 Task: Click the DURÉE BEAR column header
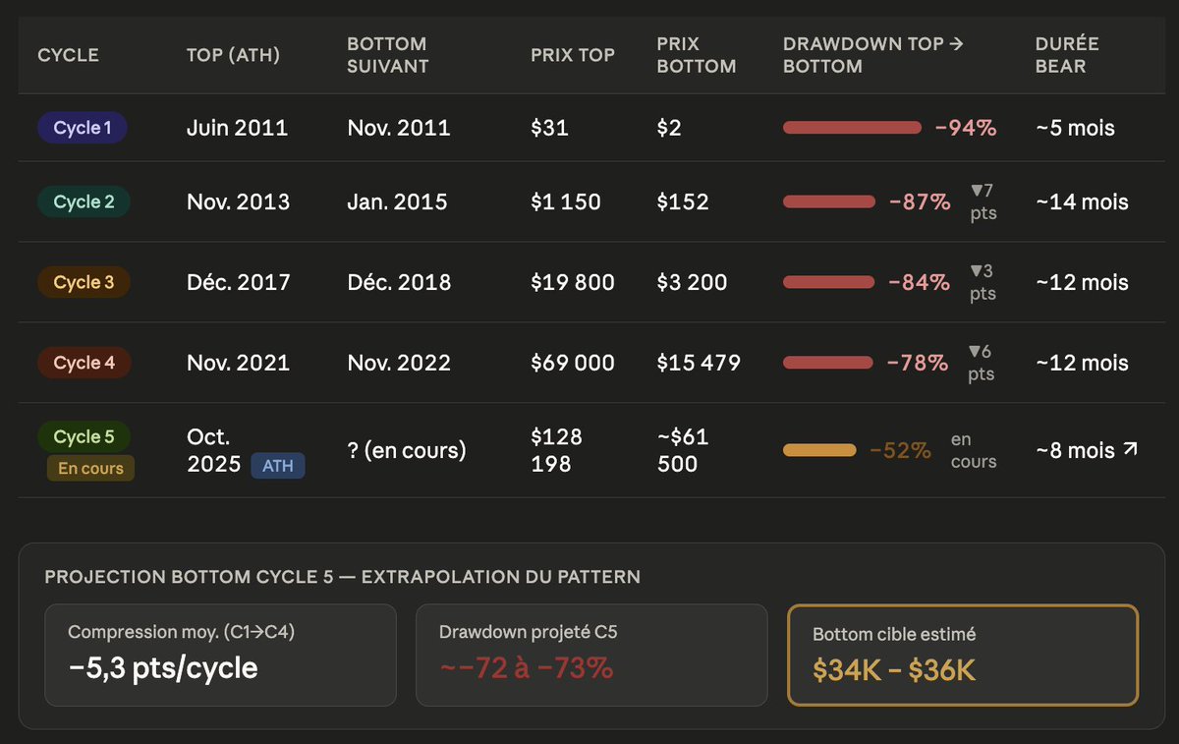click(x=1067, y=55)
